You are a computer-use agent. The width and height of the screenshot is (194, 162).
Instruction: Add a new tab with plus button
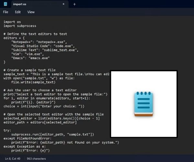click(74, 4)
